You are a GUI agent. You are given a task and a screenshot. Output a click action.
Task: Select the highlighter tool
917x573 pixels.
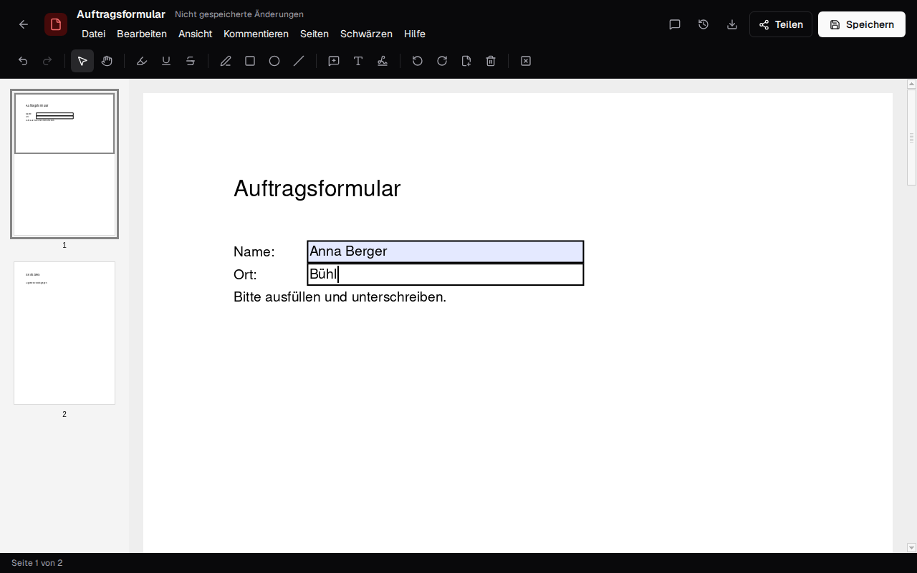(142, 61)
